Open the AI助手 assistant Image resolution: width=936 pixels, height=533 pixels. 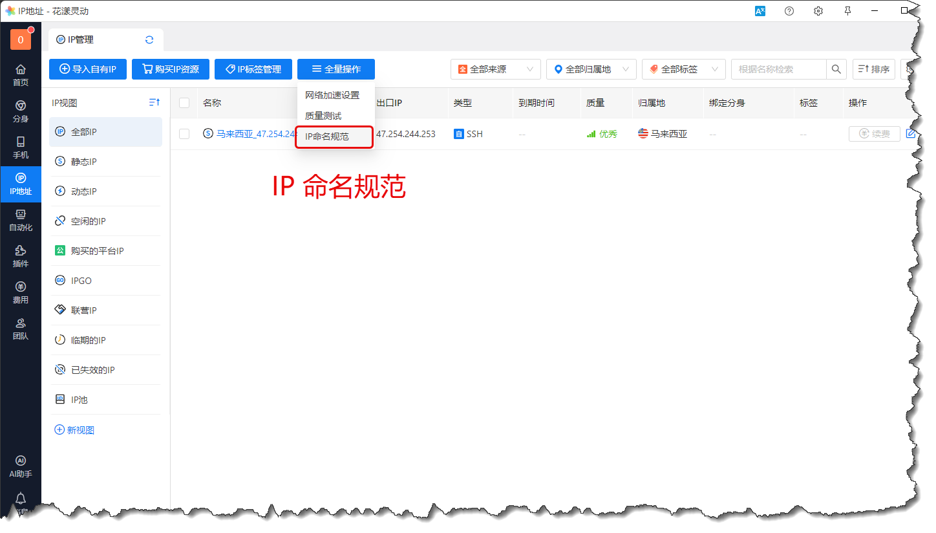[x=21, y=466]
